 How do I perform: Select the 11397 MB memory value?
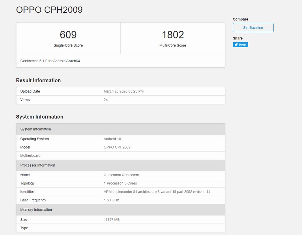coord(111,220)
